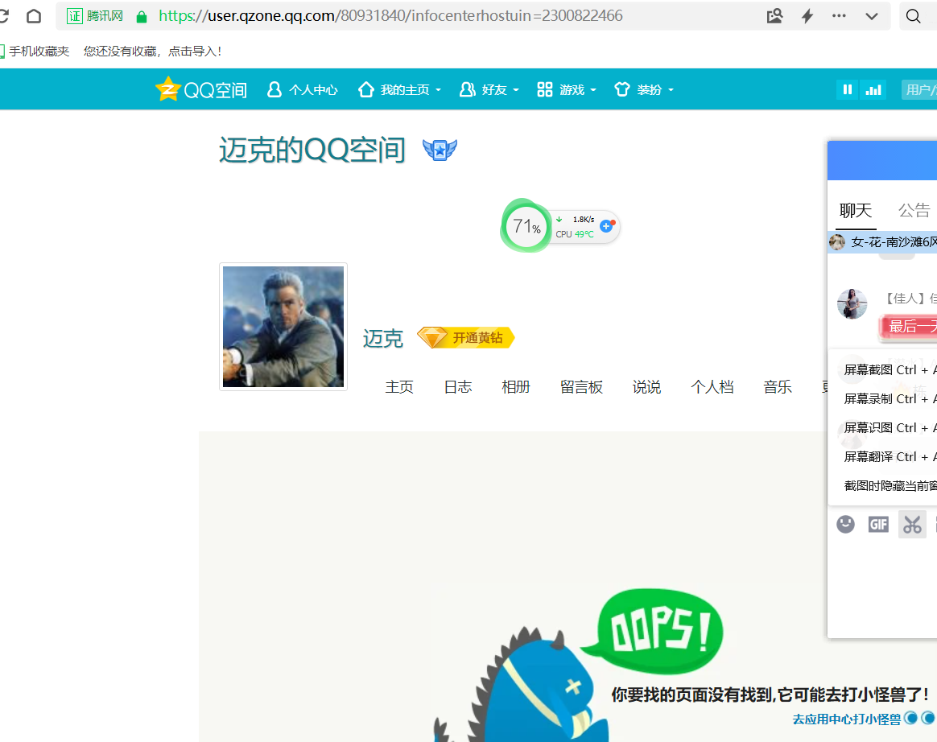Open the 相册 tab on profile
Viewport: 937px width, 742px height.
coord(516,387)
